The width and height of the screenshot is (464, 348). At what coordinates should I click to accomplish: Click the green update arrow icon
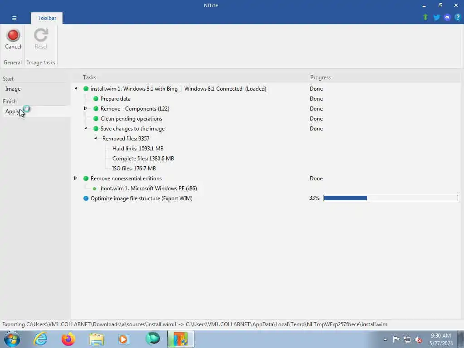point(425,17)
